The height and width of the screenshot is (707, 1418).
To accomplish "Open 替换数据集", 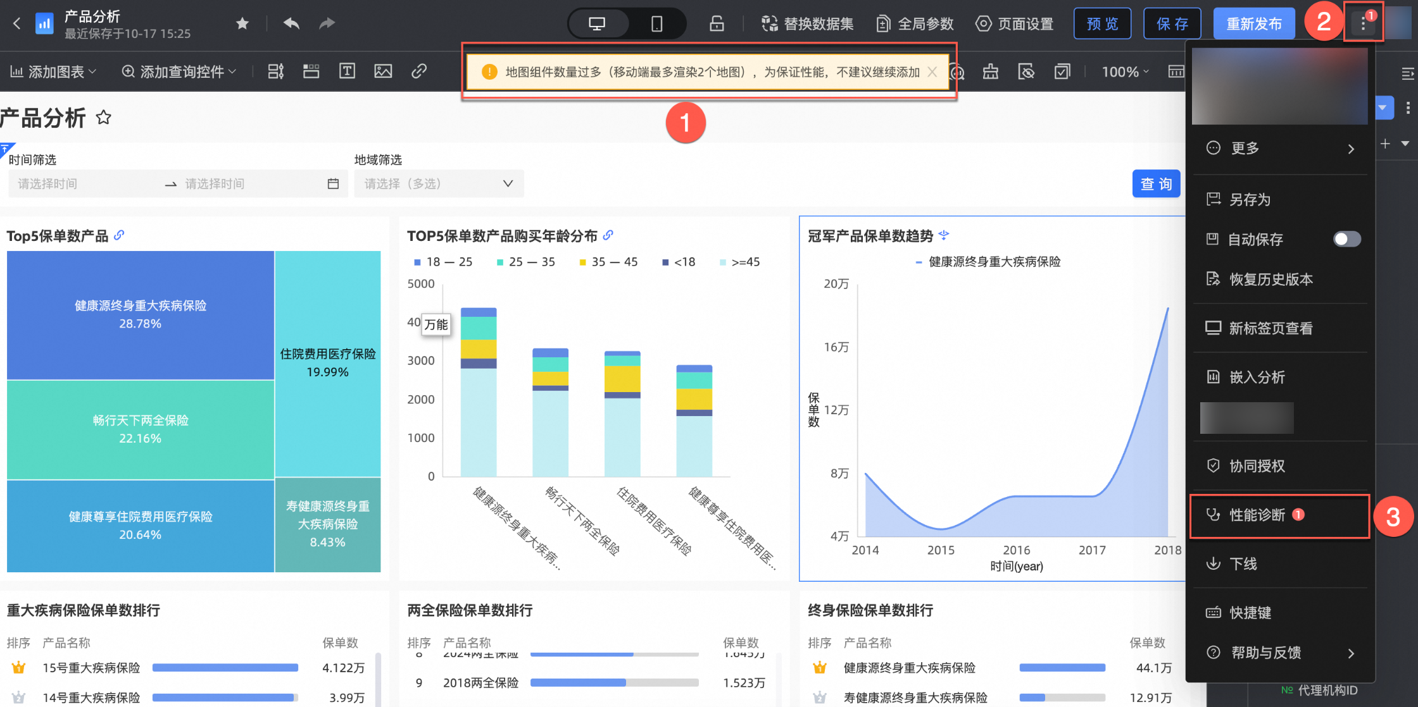I will click(807, 24).
